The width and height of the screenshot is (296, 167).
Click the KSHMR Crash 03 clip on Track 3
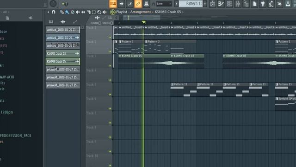[x=187, y=61]
